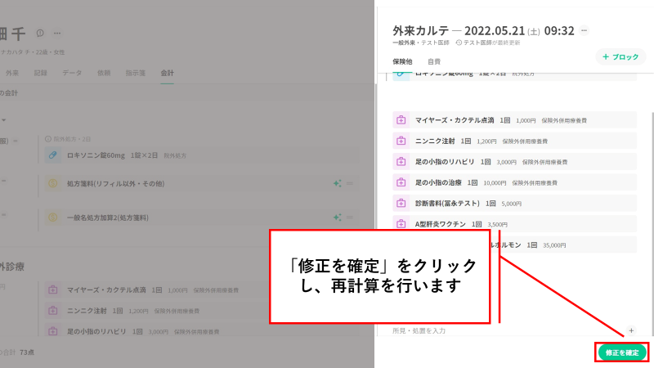
Task: Click the sparkle icon on 一般名処方加算2 row
Action: [337, 218]
